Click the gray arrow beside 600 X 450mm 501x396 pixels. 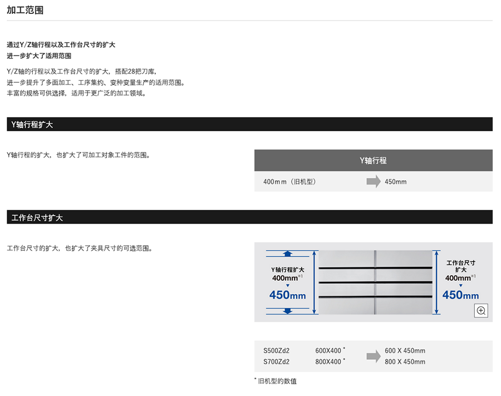coord(373,356)
